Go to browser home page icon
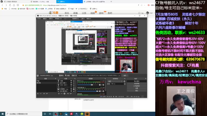 [14, 5]
